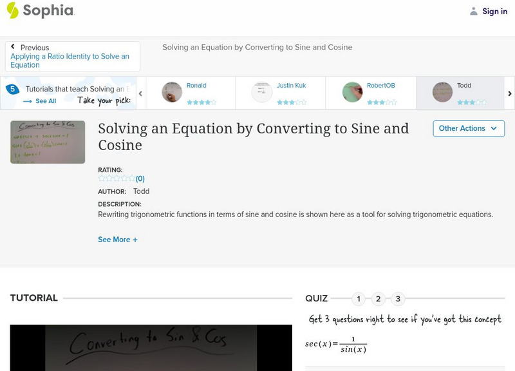Open the Other Actions dropdown

click(x=468, y=128)
